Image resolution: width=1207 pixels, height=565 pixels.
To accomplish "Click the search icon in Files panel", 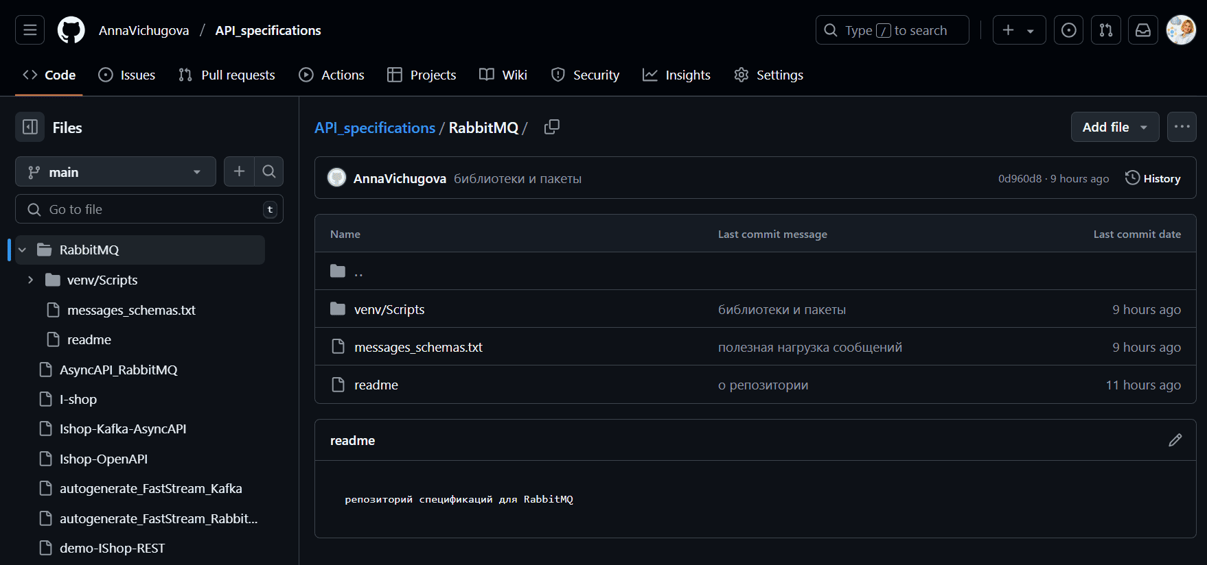I will coord(269,171).
